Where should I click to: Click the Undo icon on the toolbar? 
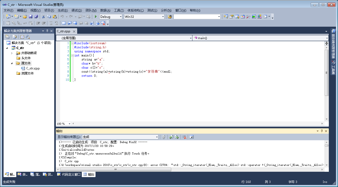(x=62, y=16)
